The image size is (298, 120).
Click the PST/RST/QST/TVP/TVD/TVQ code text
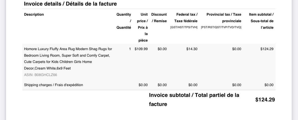coord(221,27)
